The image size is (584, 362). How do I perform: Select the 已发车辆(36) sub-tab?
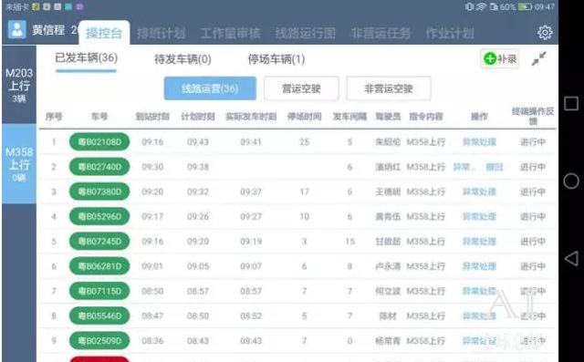[86, 58]
